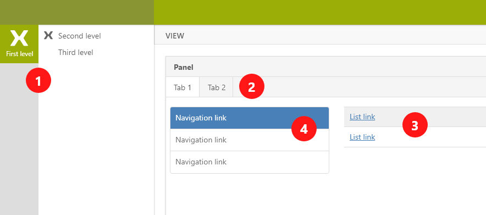
Task: Open the second List link
Action: click(362, 137)
